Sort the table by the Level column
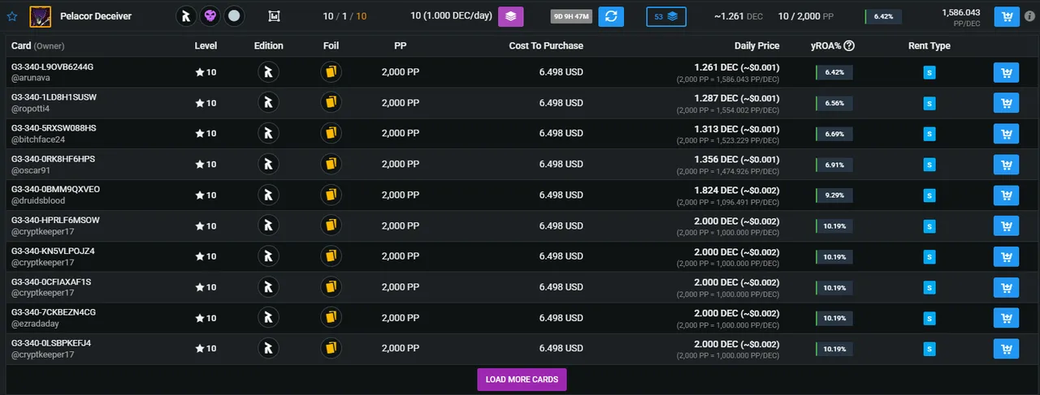This screenshot has width=1040, height=395. coord(206,46)
